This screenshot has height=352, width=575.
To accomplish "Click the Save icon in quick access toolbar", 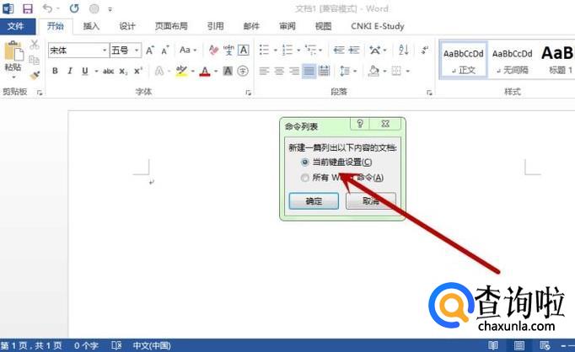I will point(28,8).
